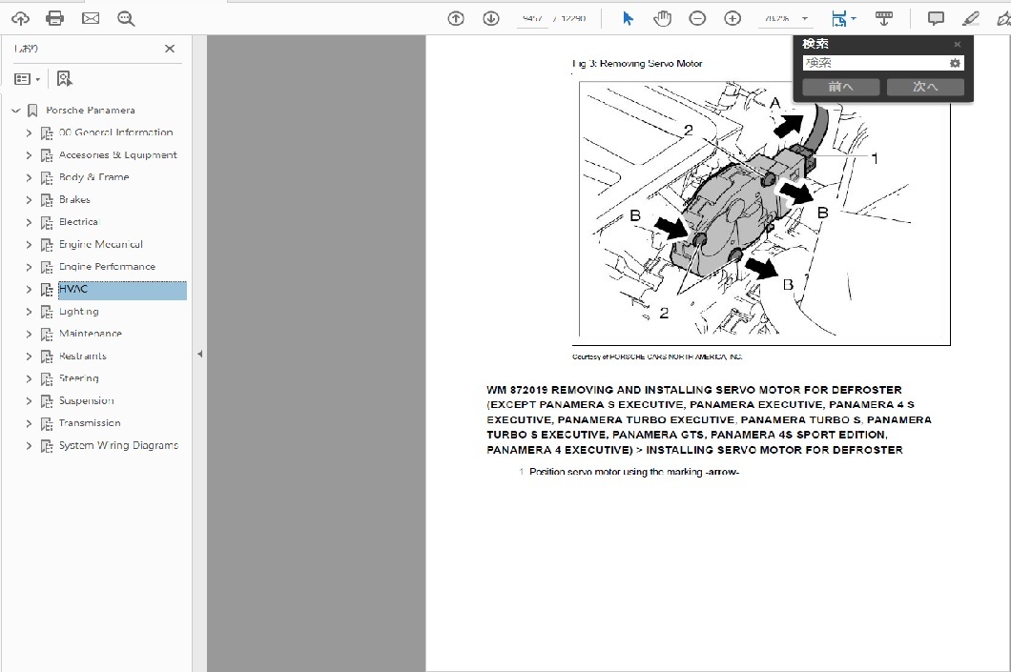Screen dimensions: 1011x672
Task: Click the scrolling mode keyboard icon
Action: [x=884, y=19]
